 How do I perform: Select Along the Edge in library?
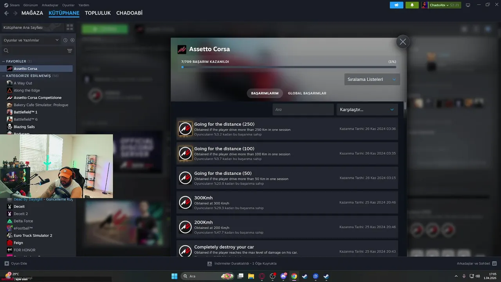(27, 90)
